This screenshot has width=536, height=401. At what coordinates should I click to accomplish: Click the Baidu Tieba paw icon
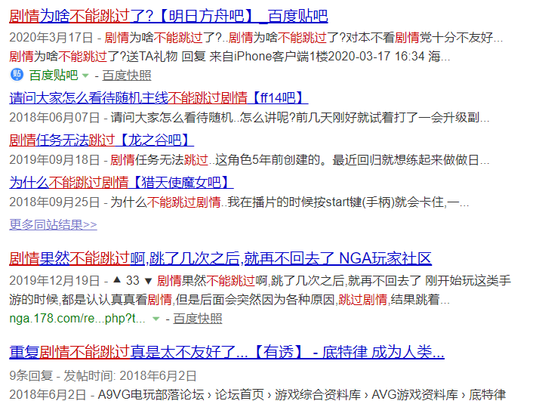coord(17,75)
